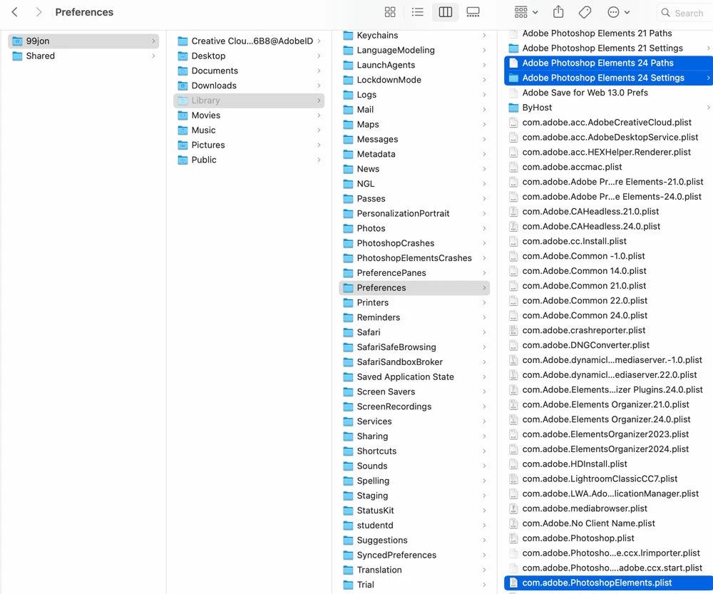Screen dimensions: 713x594
Task: Click the Music folder icon
Action: 183,130
